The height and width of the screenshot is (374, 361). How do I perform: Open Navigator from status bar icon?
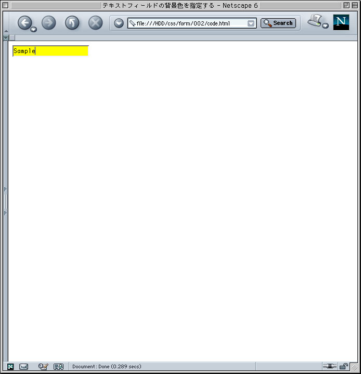coord(10,367)
